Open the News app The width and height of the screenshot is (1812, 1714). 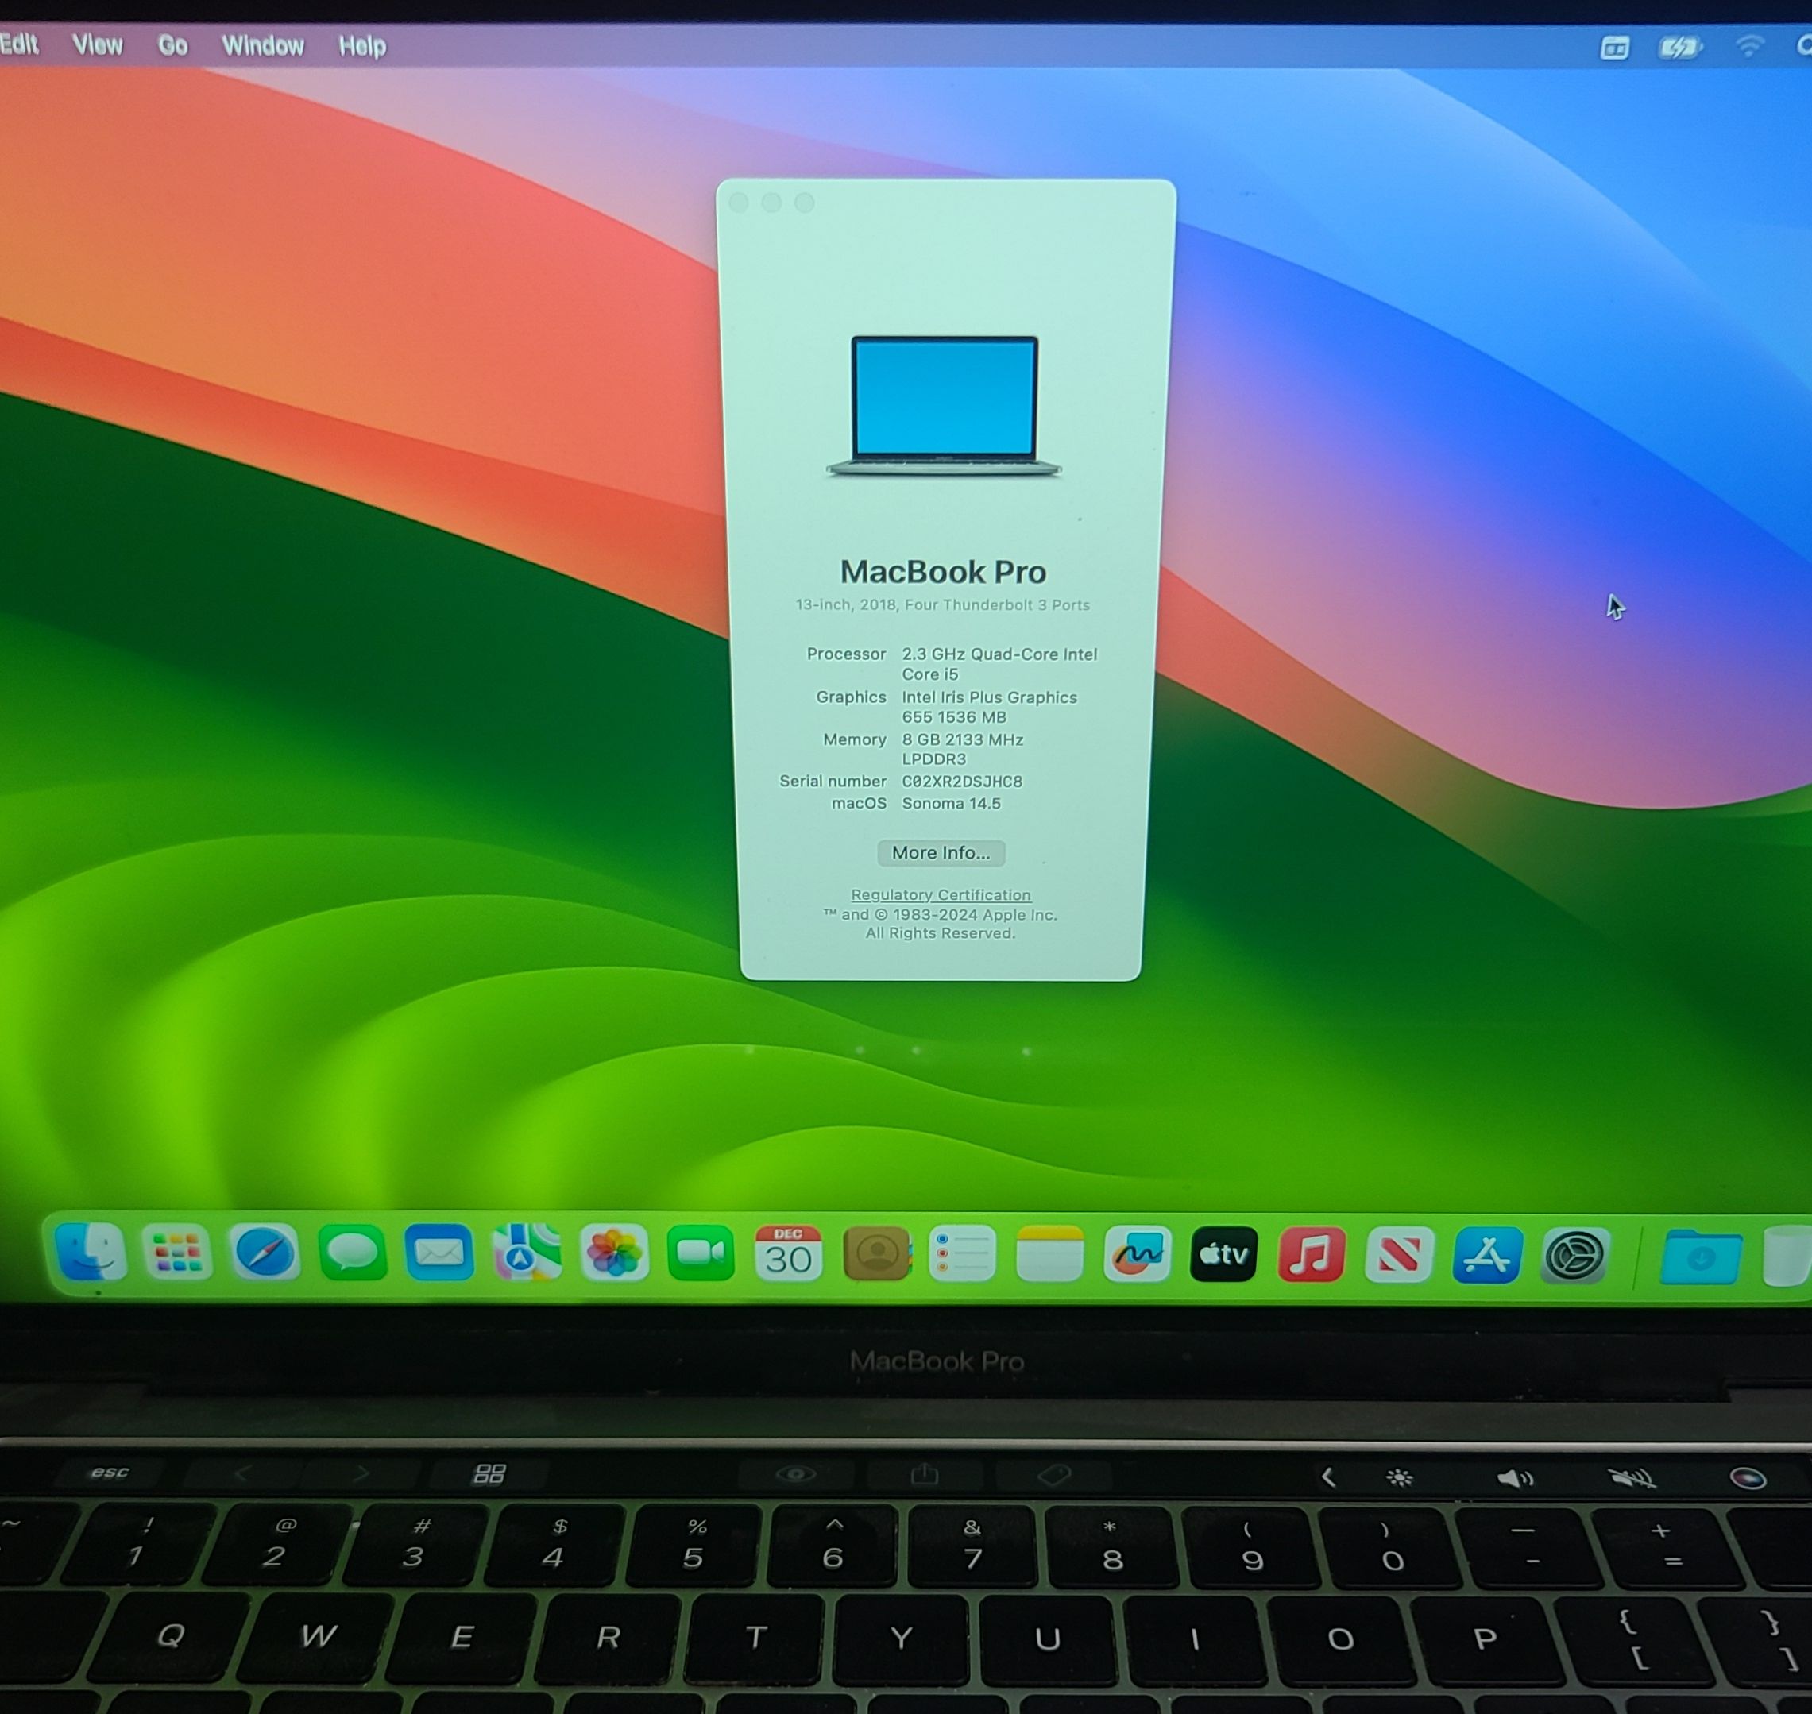1400,1254
